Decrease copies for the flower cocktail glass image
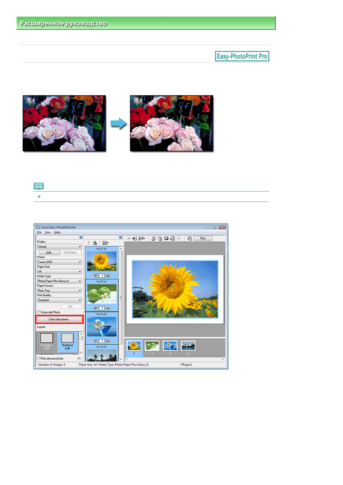The height and width of the screenshot is (485, 343). pyautogui.click(x=96, y=341)
